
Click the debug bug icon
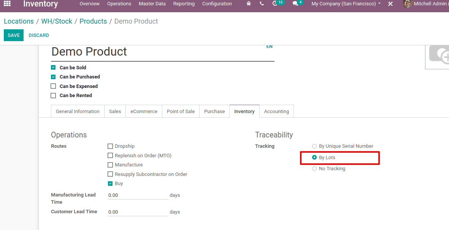point(249,4)
